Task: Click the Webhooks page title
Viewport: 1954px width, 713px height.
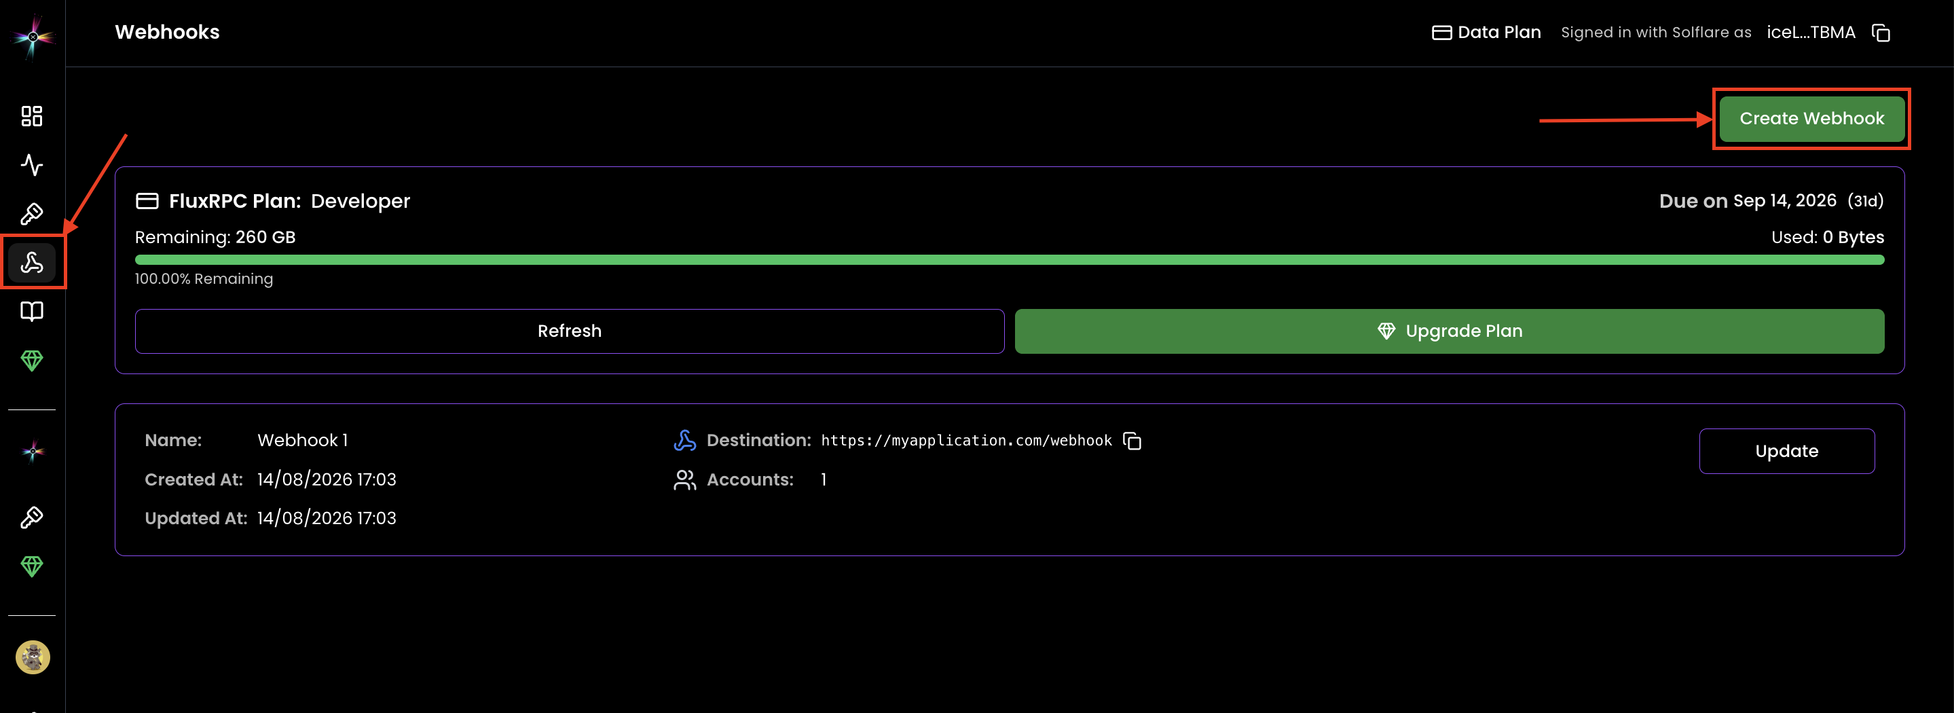Action: (x=167, y=32)
